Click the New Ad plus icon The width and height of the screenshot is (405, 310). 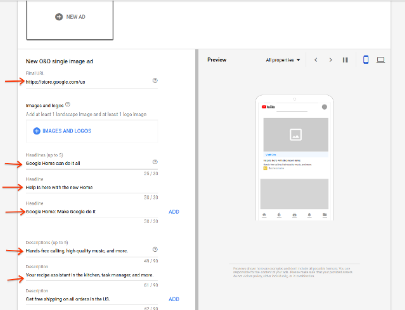click(x=60, y=17)
